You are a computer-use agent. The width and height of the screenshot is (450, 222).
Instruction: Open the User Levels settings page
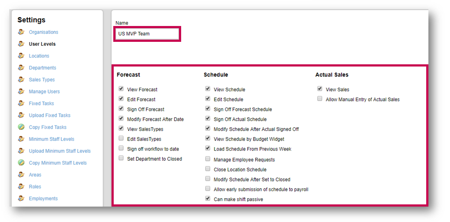coord(42,44)
